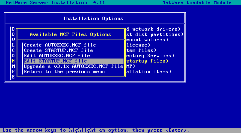This screenshot has width=241, height=133.
Task: Click the 'st disk partitions)' background row
Action: point(155,34)
